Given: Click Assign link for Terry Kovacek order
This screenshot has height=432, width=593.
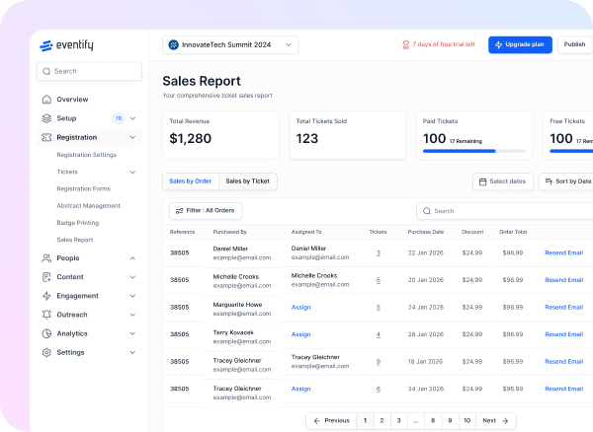Looking at the screenshot, I should point(301,334).
